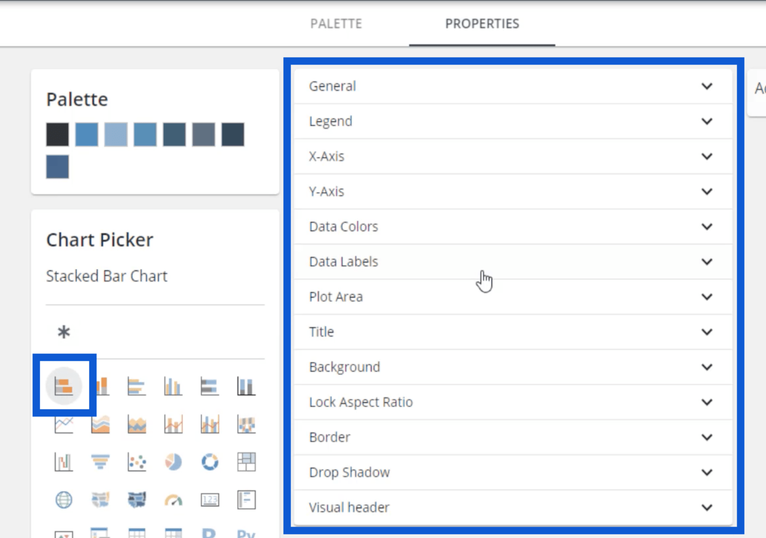This screenshot has height=538, width=766.
Task: Pick the 100% Stacked Column Chart icon
Action: pyautogui.click(x=246, y=386)
